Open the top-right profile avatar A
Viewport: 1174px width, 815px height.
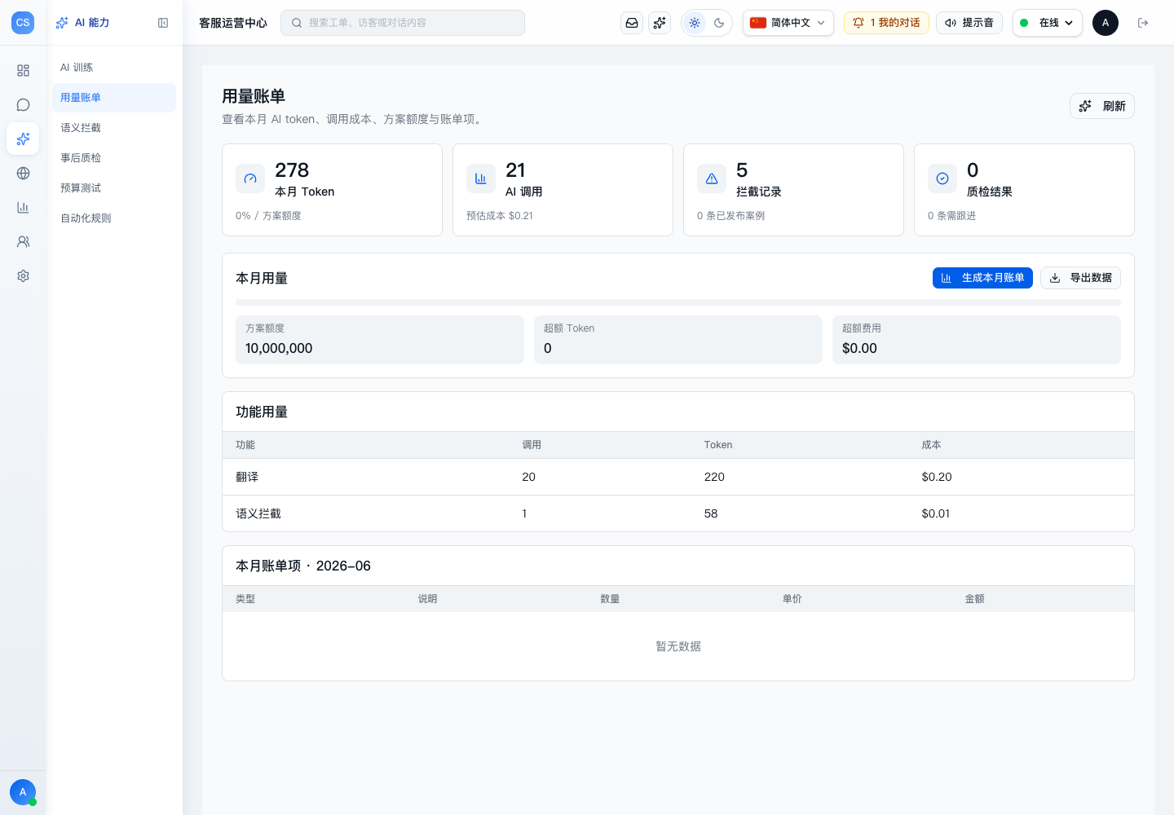pos(1106,23)
